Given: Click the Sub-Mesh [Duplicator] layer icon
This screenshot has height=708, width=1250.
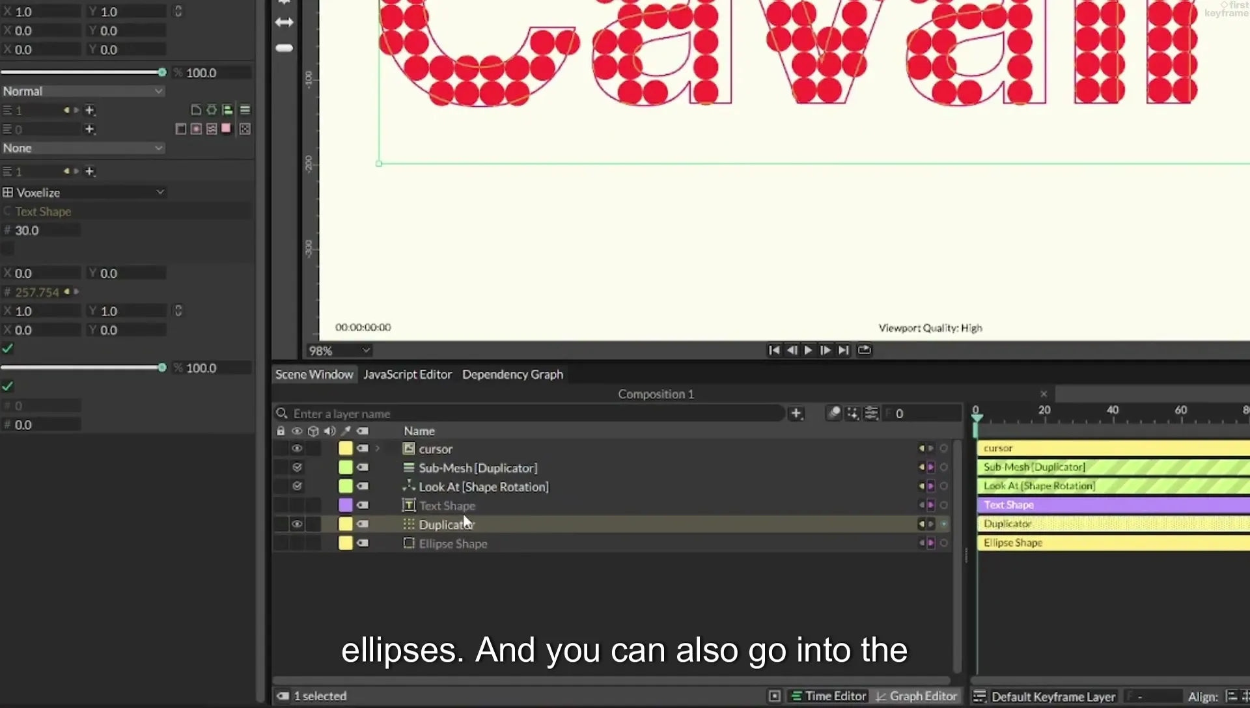Looking at the screenshot, I should (x=409, y=467).
